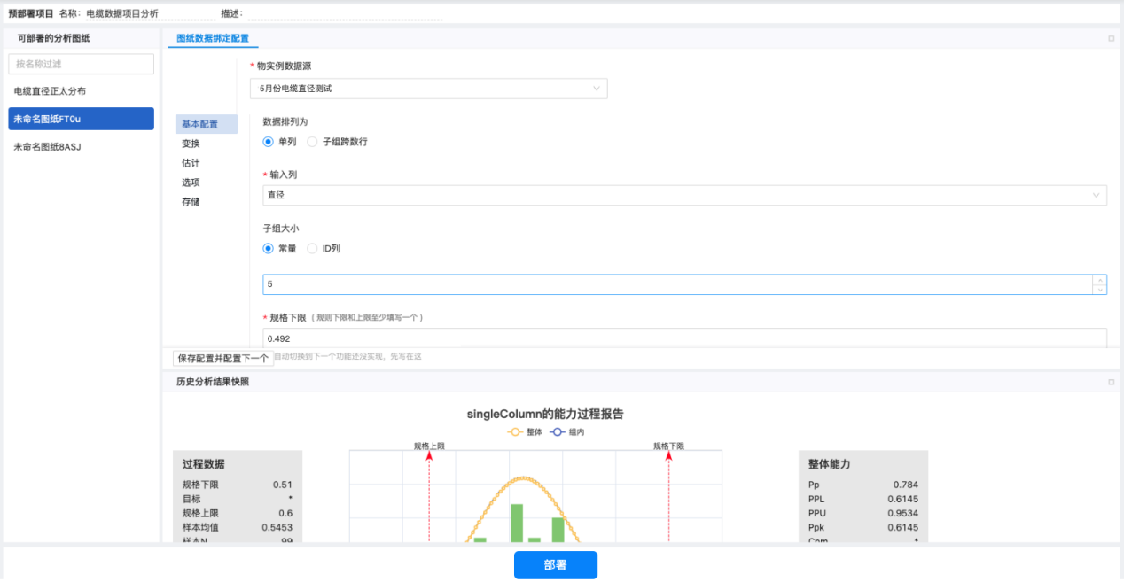The height and width of the screenshot is (582, 1124).
Task: Click 保存配置并配置下一个 button
Action: (x=222, y=358)
